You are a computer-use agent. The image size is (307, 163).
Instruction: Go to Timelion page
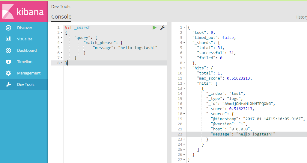click(25, 62)
